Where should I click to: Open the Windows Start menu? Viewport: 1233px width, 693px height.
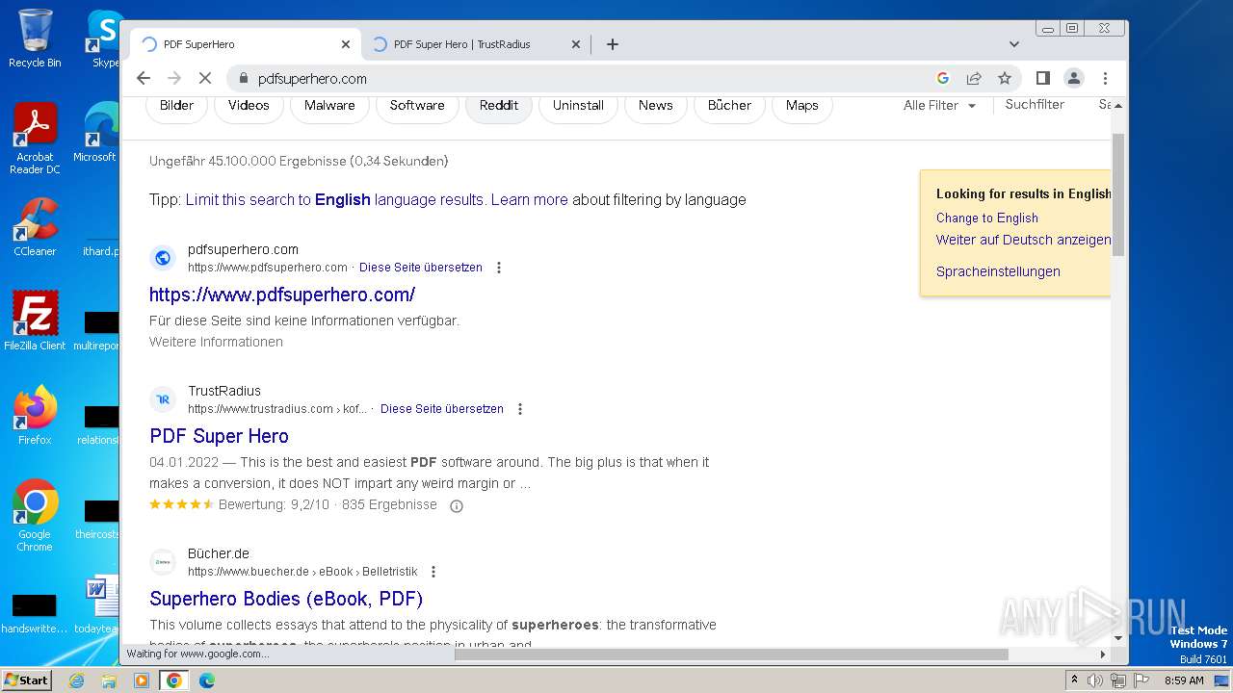(26, 680)
